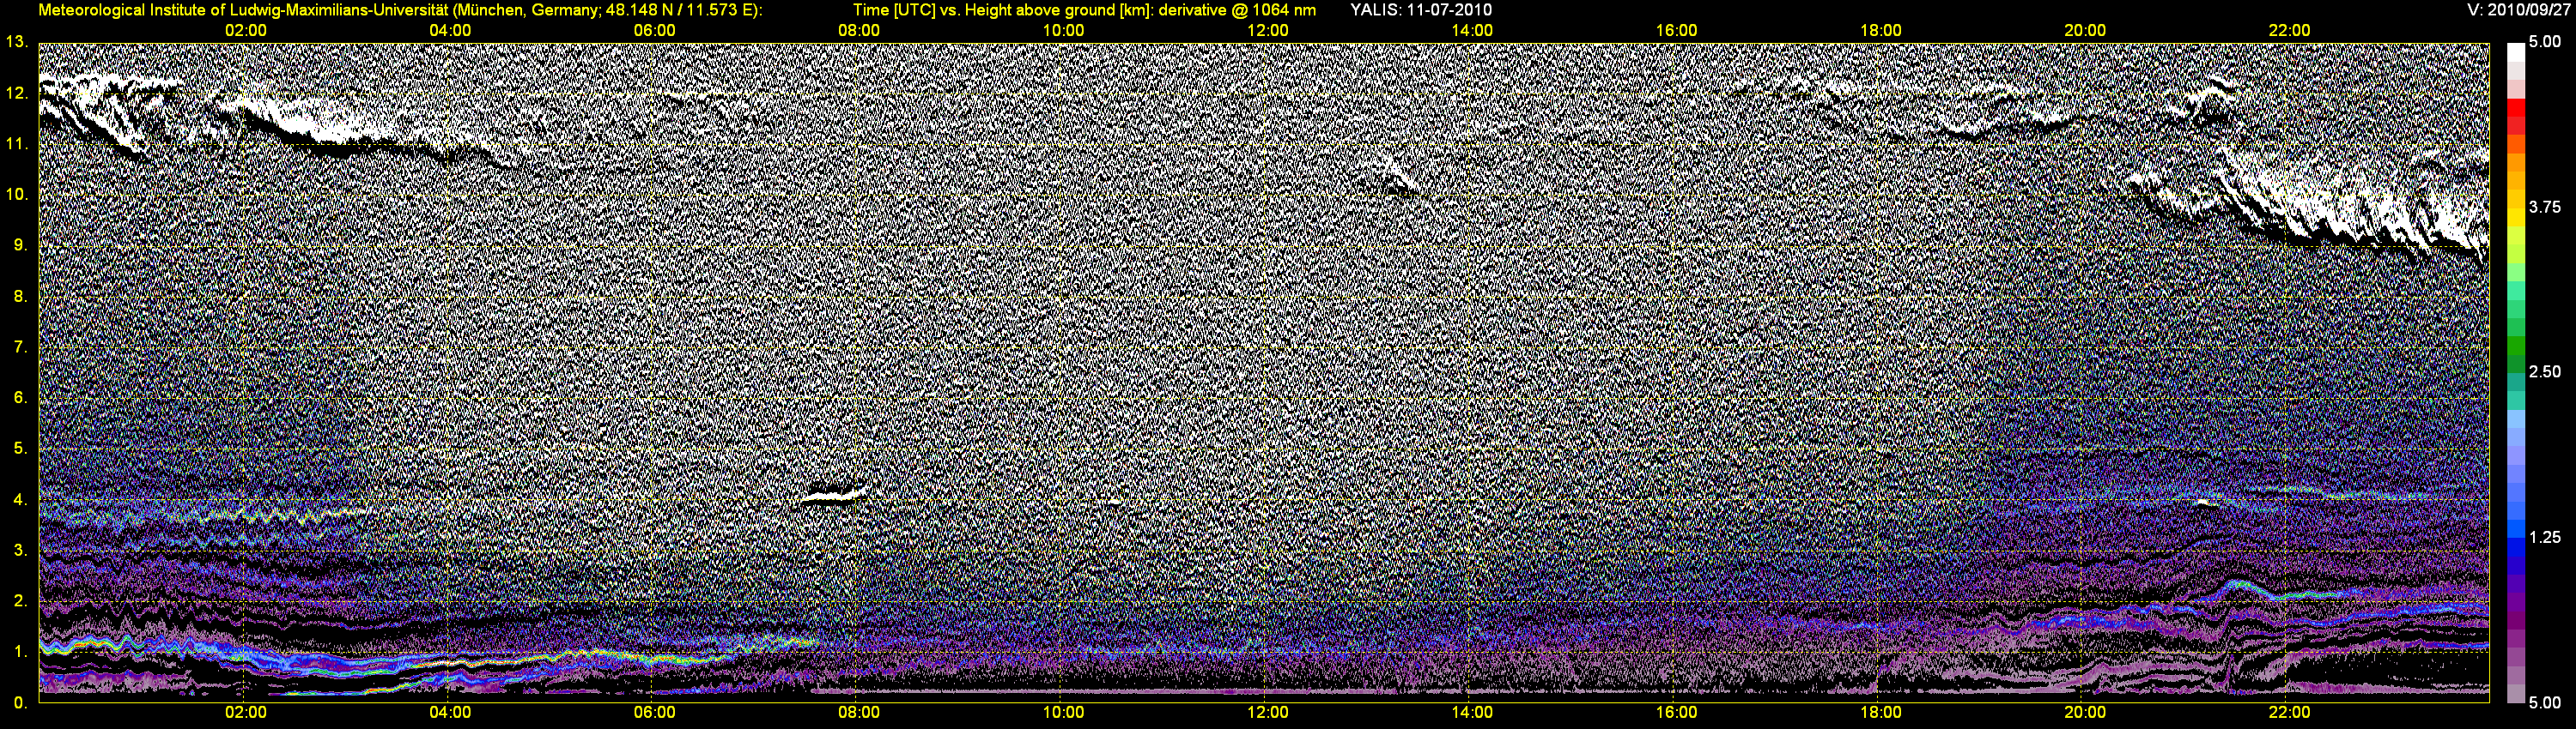
Task: Click the 1. km height axis label
Action: click(x=20, y=652)
